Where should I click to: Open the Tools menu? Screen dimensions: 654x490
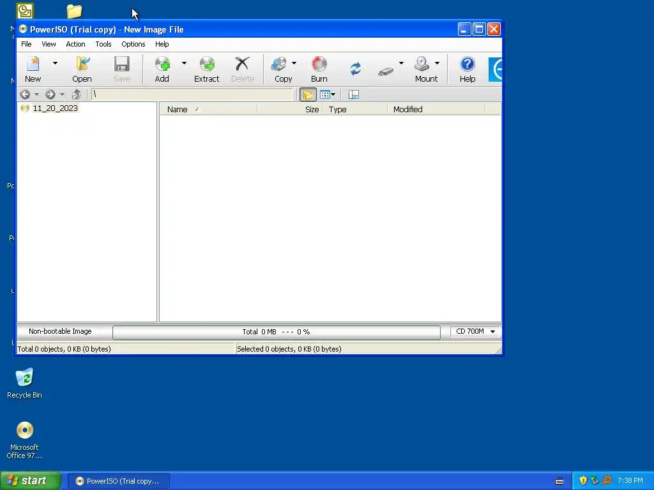(103, 44)
